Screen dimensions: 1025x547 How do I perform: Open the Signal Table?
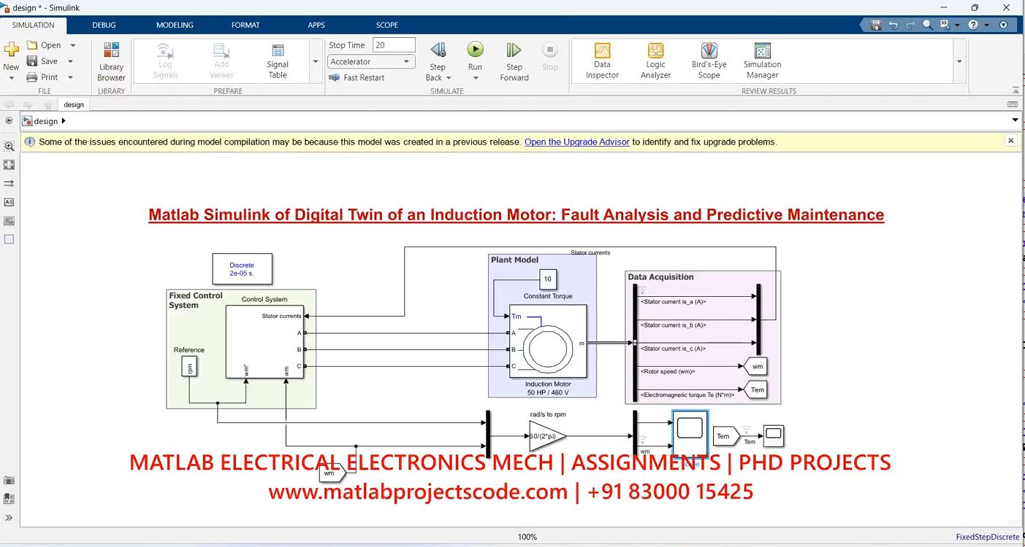pos(278,60)
